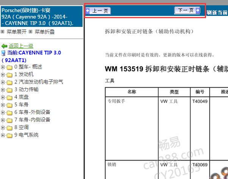Open the 1 发动机 tree item

tap(24, 75)
